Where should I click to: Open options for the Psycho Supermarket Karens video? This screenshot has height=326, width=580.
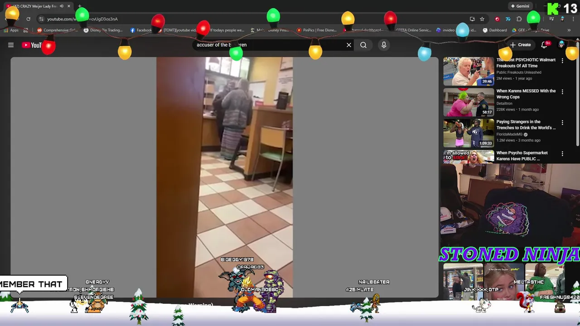[x=562, y=153]
